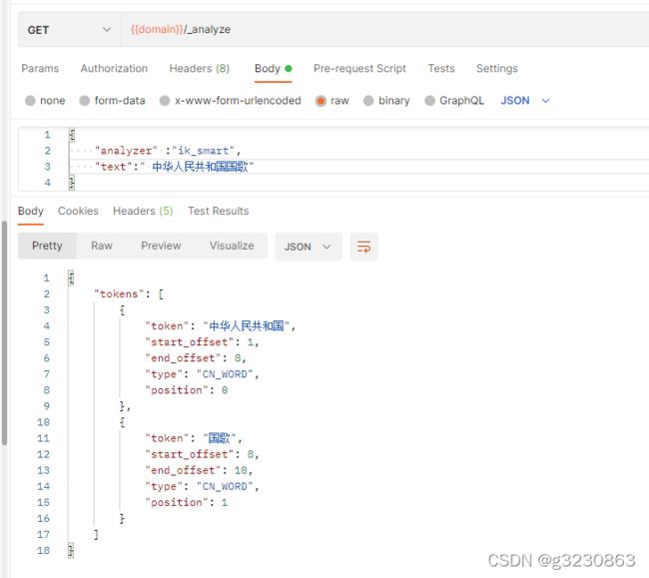Viewport: 649px width, 578px height.
Task: Click the "position": 1 line
Action: point(187,502)
